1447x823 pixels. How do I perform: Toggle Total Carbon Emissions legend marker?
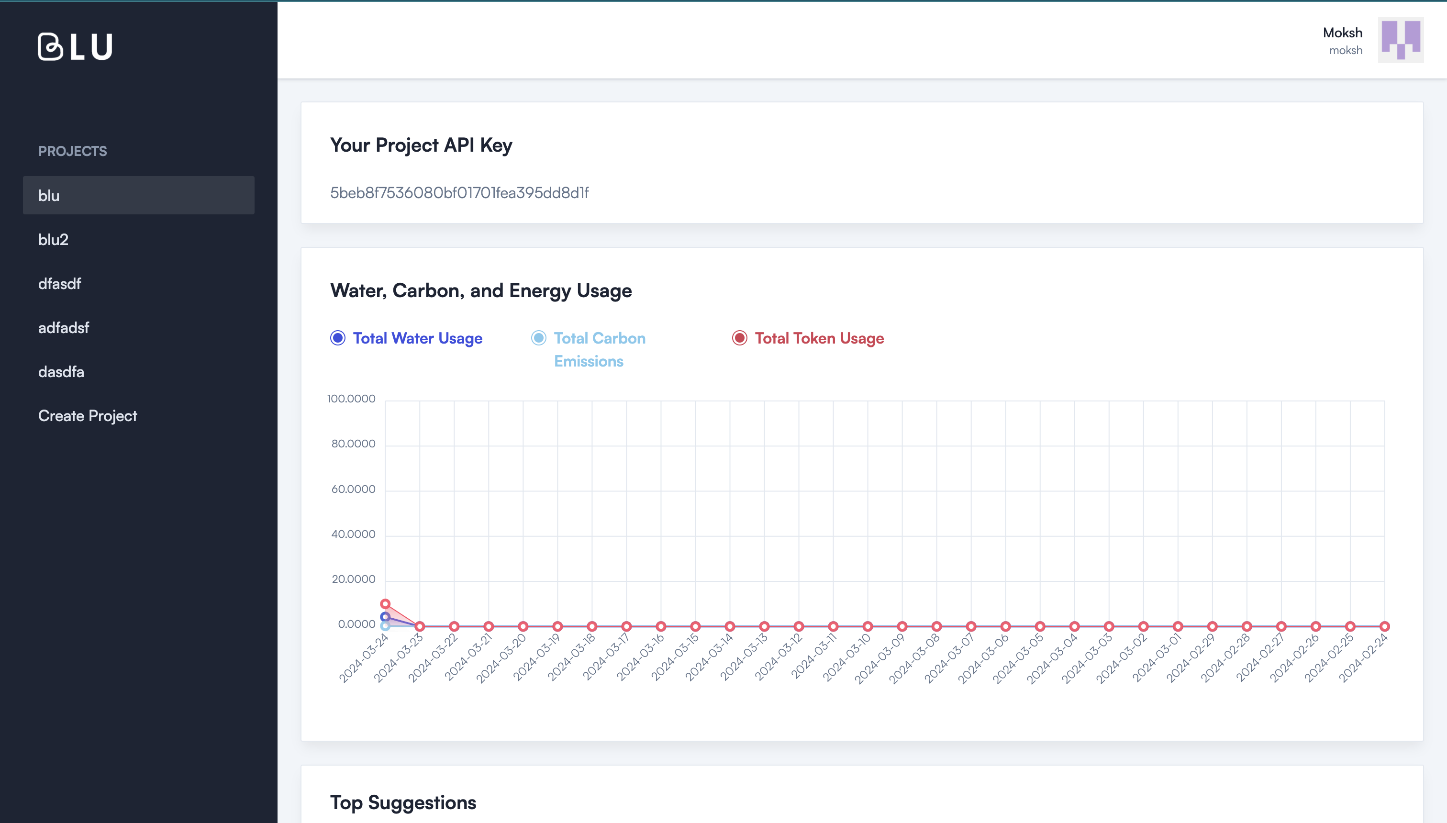coord(539,338)
